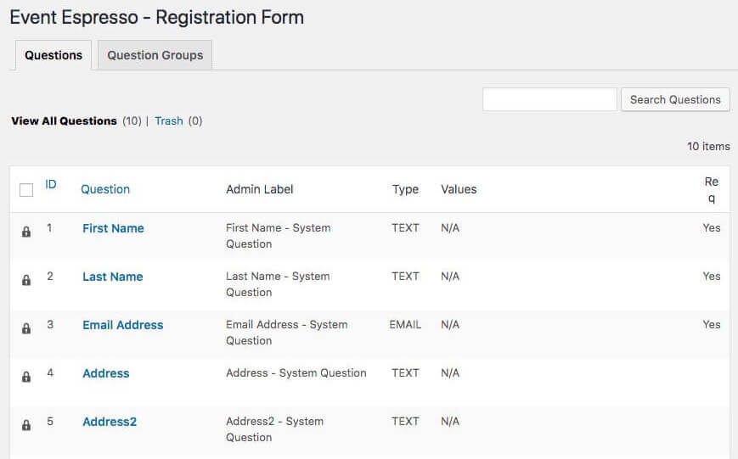Click the lock icon in the Address row
Image resolution: width=738 pixels, height=459 pixels.
coord(26,377)
